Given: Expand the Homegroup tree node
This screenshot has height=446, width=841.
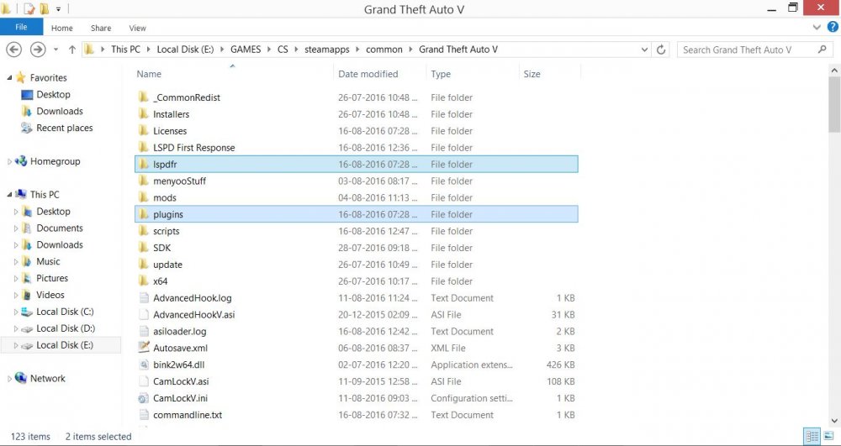Looking at the screenshot, I should click(x=9, y=161).
